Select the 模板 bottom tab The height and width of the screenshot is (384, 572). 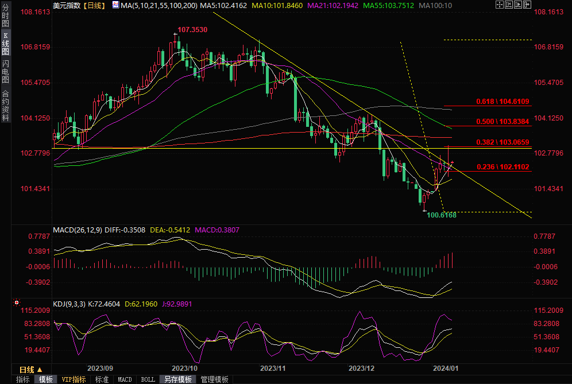(46, 379)
